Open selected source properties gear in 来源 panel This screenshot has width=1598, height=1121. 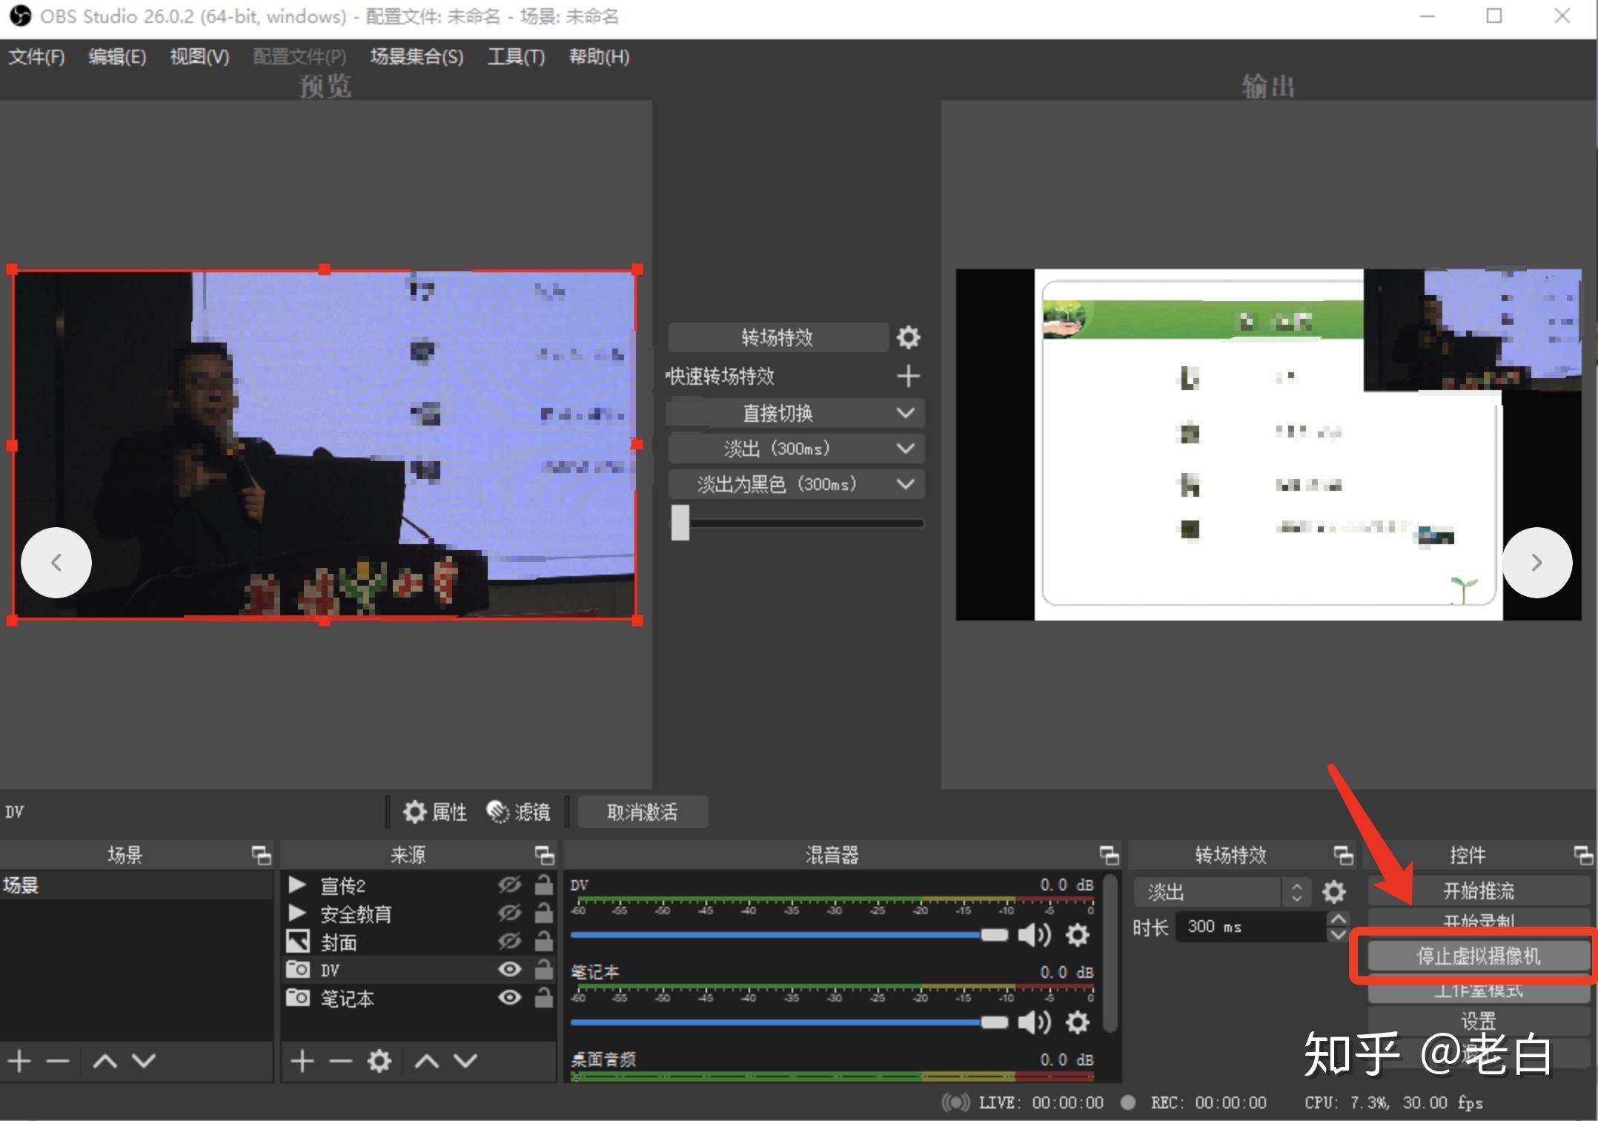379,1061
